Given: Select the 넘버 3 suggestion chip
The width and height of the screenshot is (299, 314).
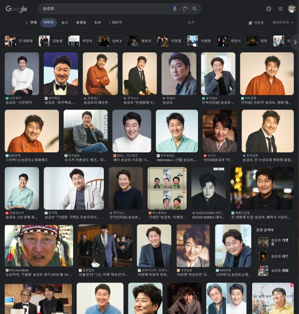Looking at the screenshot, I should coord(112,41).
